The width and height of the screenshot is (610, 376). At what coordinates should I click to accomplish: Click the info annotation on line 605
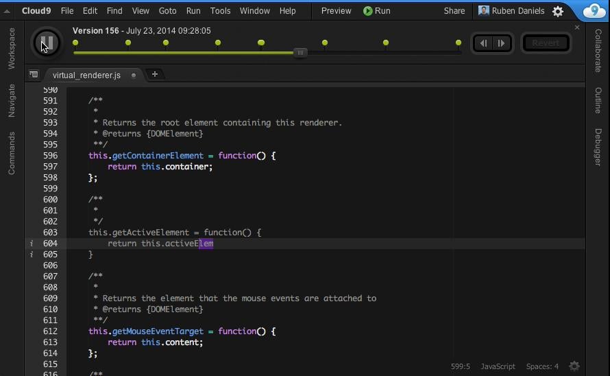coord(32,255)
